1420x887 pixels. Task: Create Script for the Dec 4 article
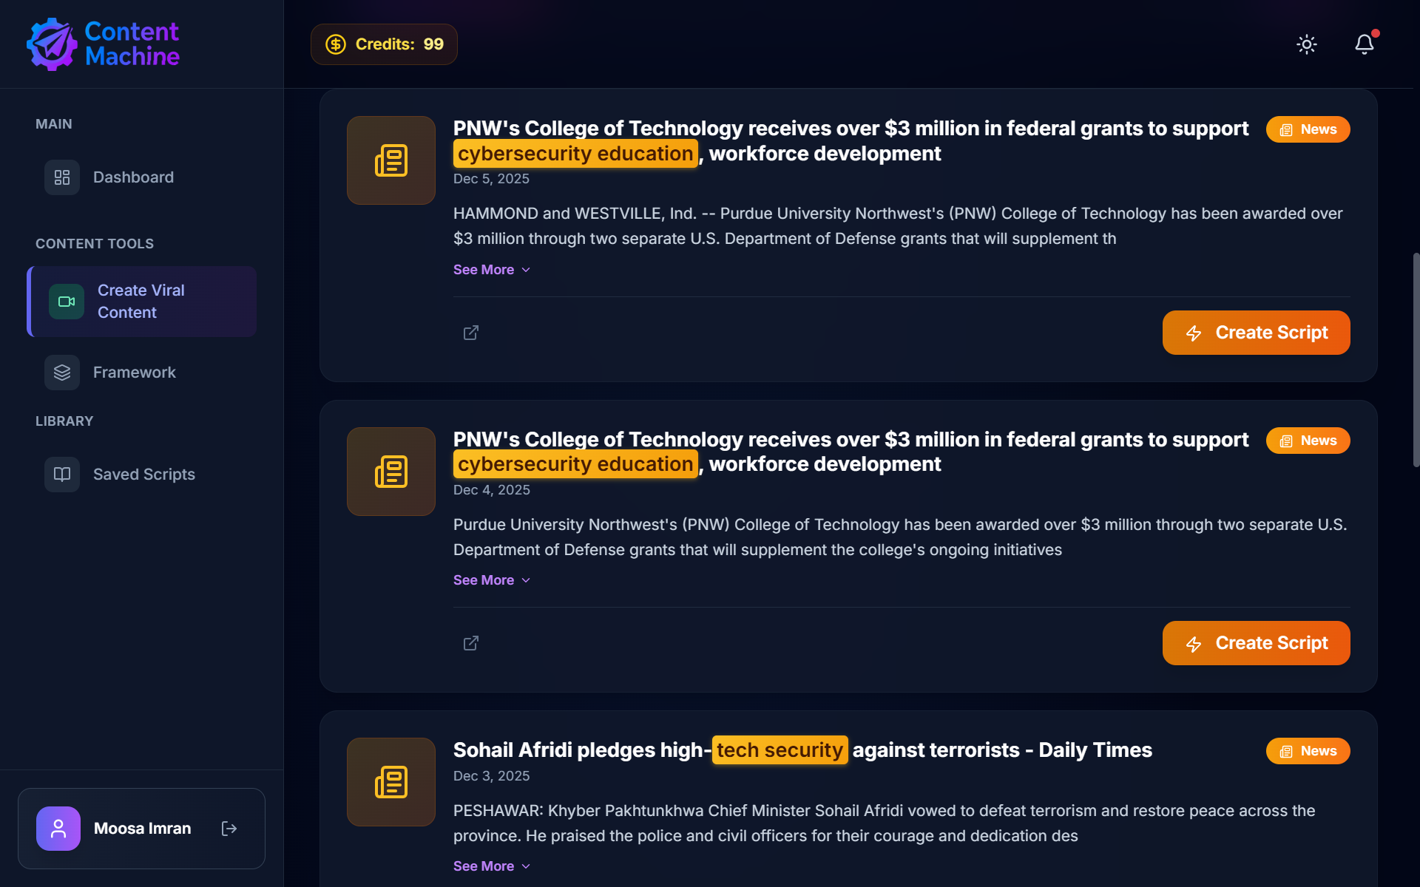(x=1256, y=643)
